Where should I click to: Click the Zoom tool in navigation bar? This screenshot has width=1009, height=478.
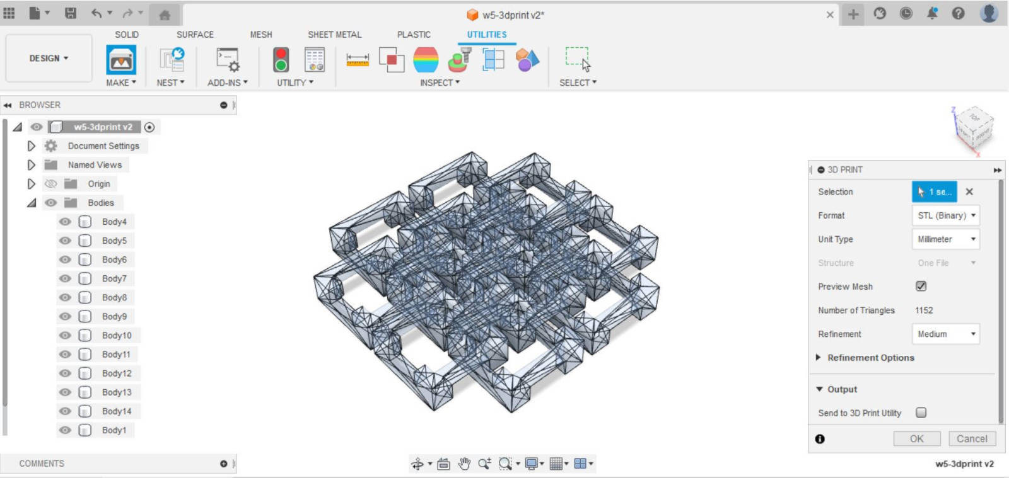[x=484, y=464]
